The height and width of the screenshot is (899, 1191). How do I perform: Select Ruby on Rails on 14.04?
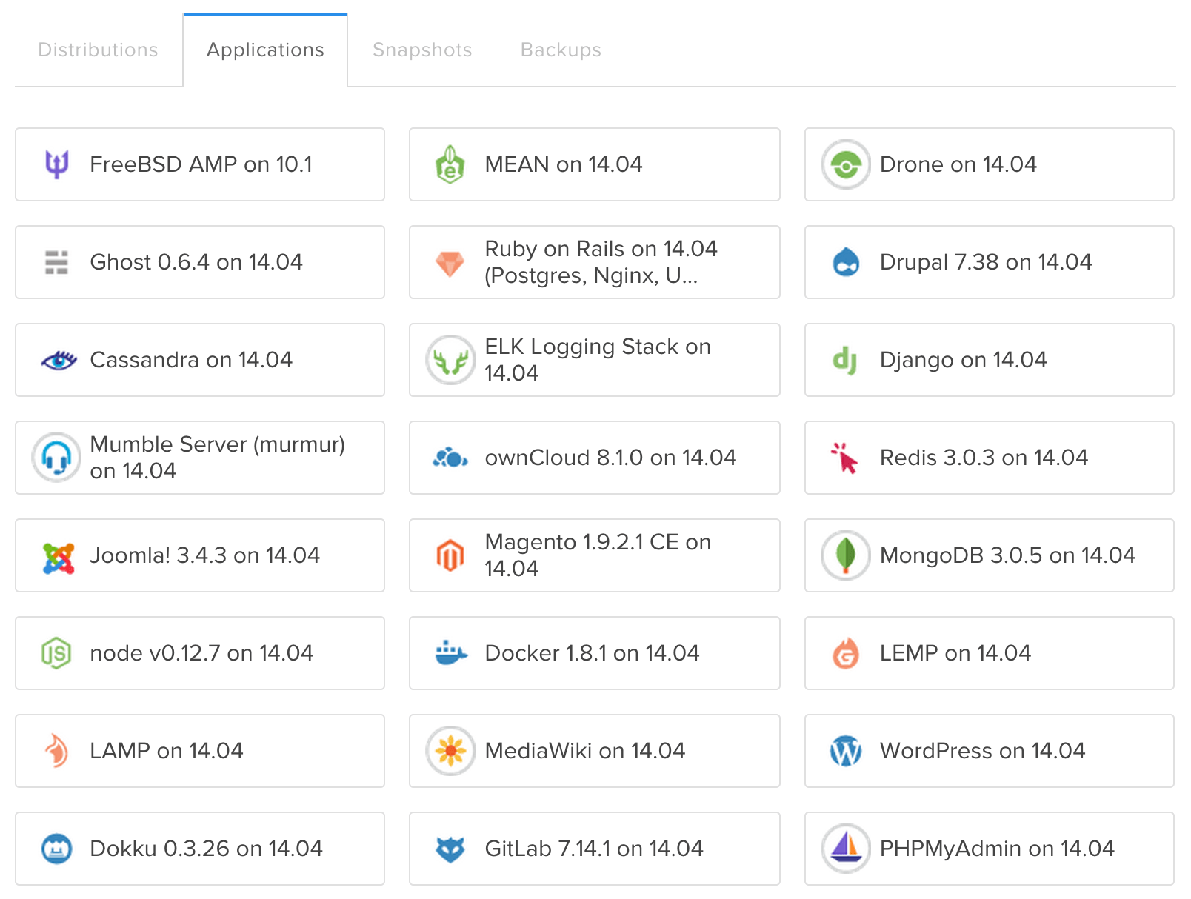tap(595, 262)
